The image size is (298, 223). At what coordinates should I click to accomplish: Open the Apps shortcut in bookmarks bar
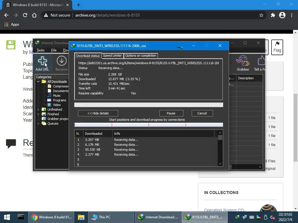[x=12, y=24]
